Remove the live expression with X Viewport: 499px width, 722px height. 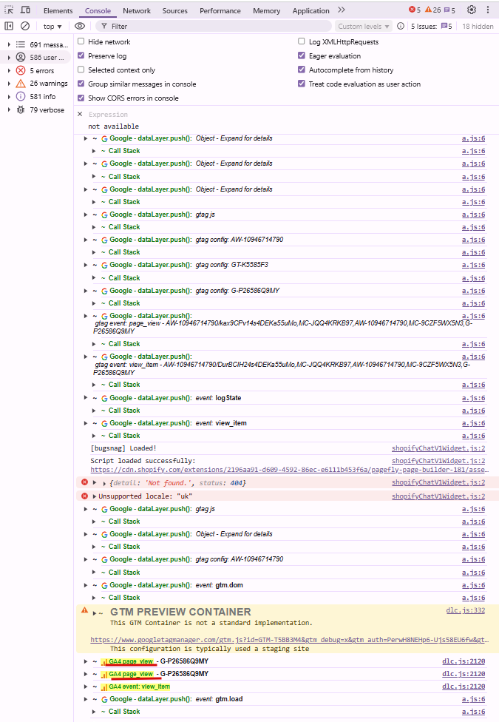[80, 114]
